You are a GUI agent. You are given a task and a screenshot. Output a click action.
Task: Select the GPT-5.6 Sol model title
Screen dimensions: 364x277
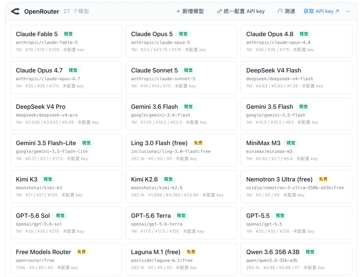point(33,216)
